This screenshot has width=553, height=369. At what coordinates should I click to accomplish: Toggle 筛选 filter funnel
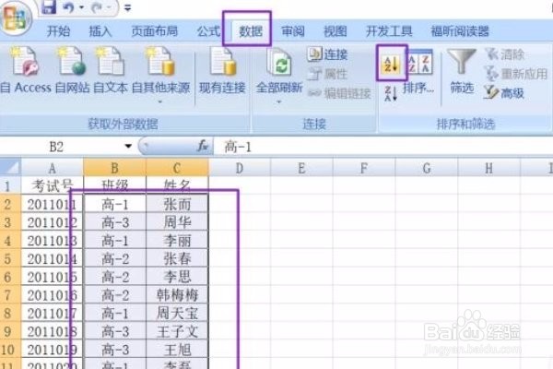[462, 71]
